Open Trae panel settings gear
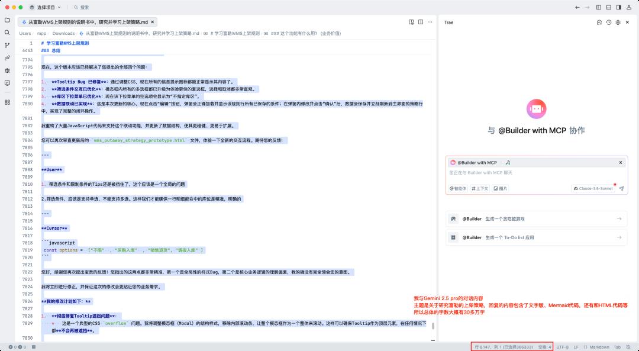 tap(618, 22)
